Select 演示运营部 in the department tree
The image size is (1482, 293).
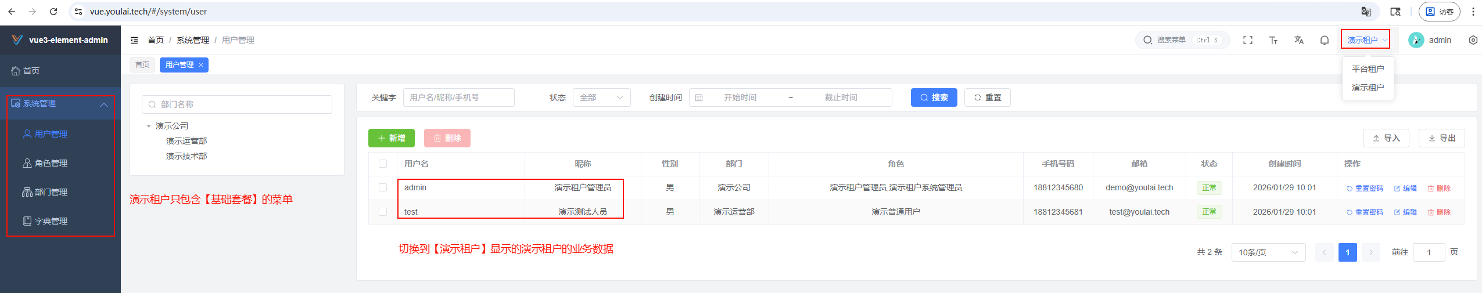tap(186, 141)
